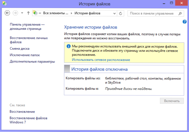Click 'Использовать сетевое расположение' link
This screenshot has width=189, height=132.
point(101,60)
